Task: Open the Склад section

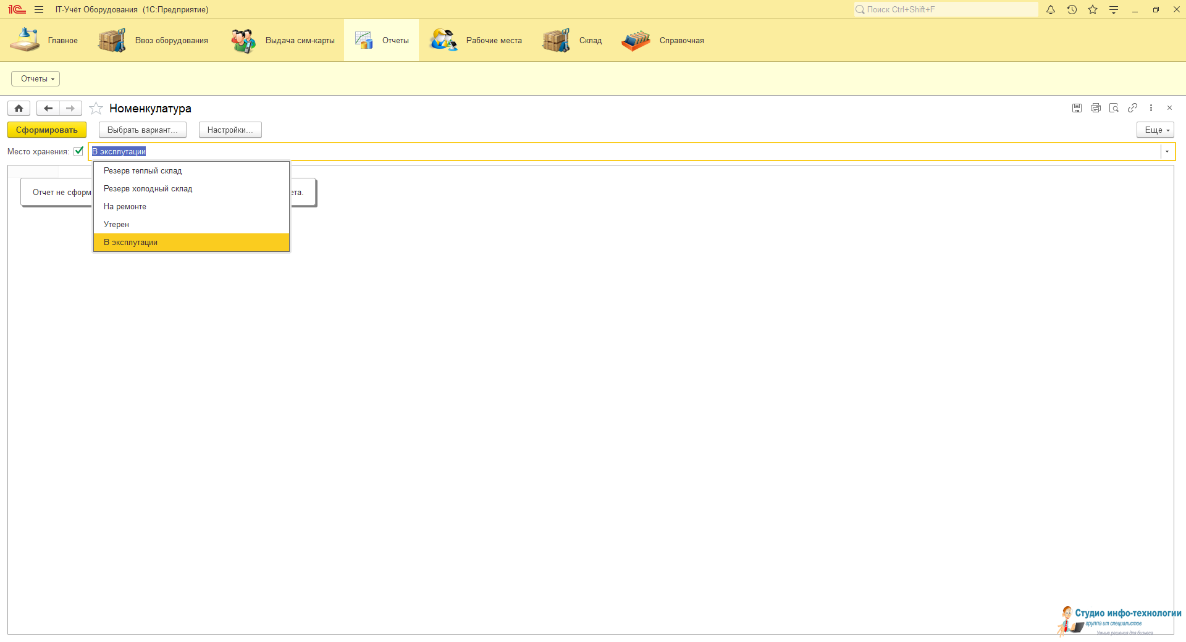Action: pos(572,41)
